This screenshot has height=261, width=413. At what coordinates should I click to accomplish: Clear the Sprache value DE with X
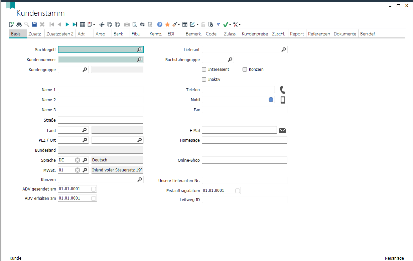coord(78,160)
